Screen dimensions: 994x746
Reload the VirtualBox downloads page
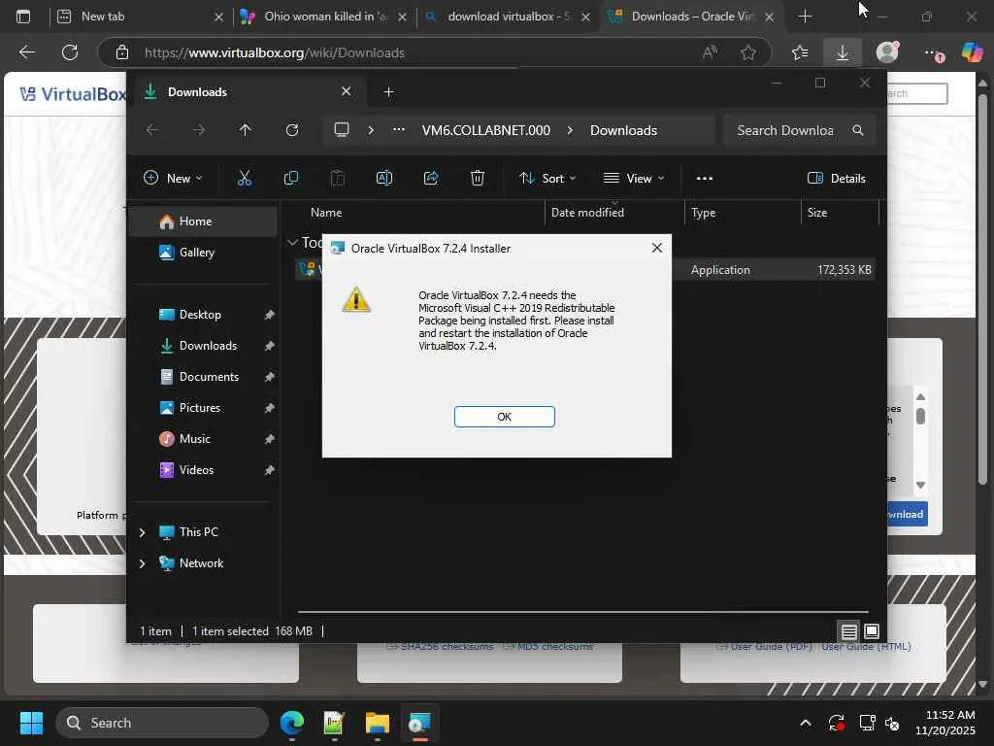[70, 52]
